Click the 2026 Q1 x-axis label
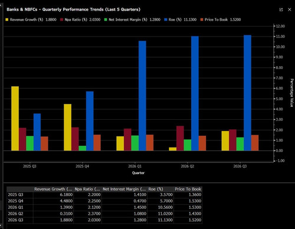 (135, 166)
